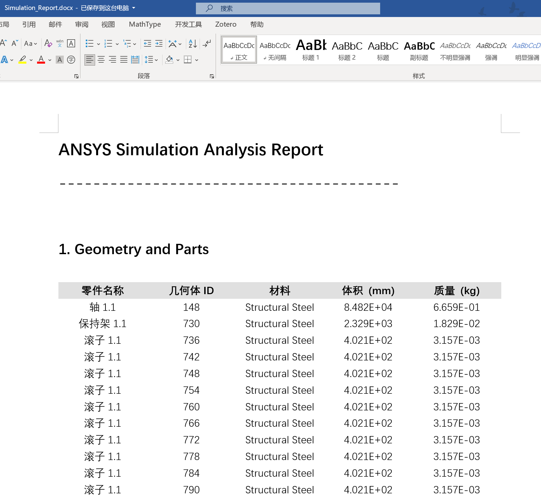Apply a multilevel list
This screenshot has height=501, width=541.
tap(127, 43)
